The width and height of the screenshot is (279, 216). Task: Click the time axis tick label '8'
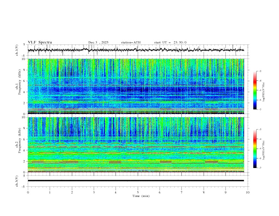pos(204,192)
